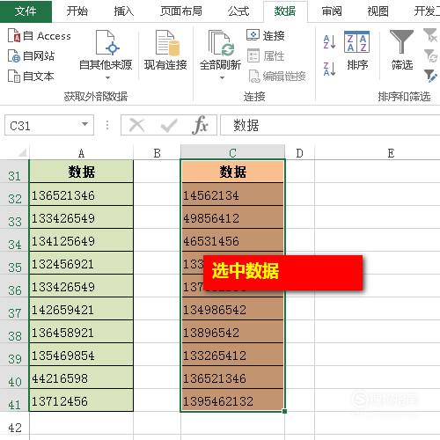Select cell containing 142659421
Image resolution: width=440 pixels, height=440 pixels.
click(81, 309)
